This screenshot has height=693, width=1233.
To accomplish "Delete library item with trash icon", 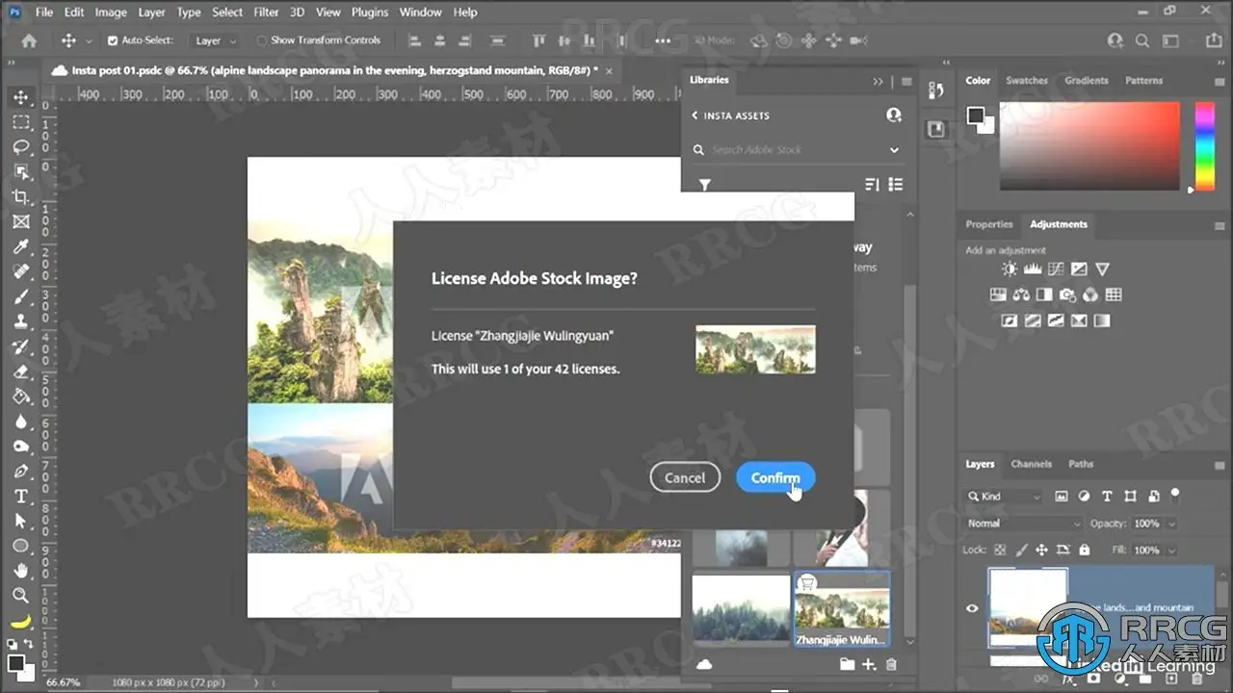I will point(891,664).
